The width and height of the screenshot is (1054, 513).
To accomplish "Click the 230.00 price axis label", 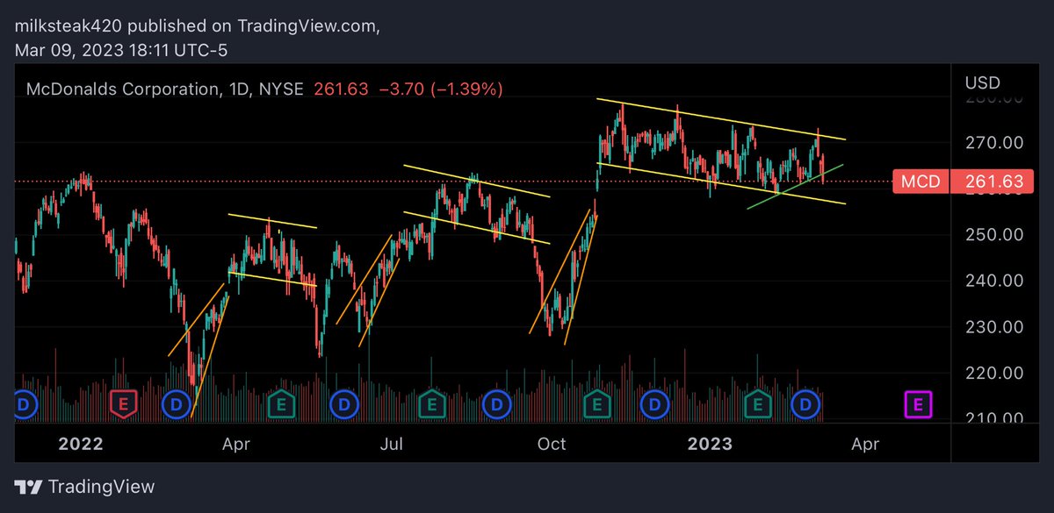I will pos(993,327).
